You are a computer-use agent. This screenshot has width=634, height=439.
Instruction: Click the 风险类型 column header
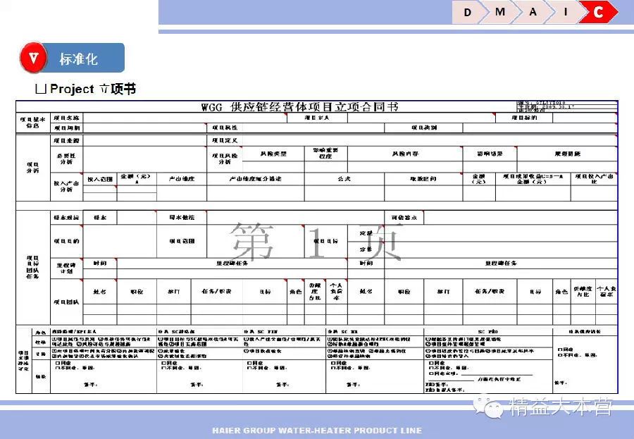click(273, 154)
